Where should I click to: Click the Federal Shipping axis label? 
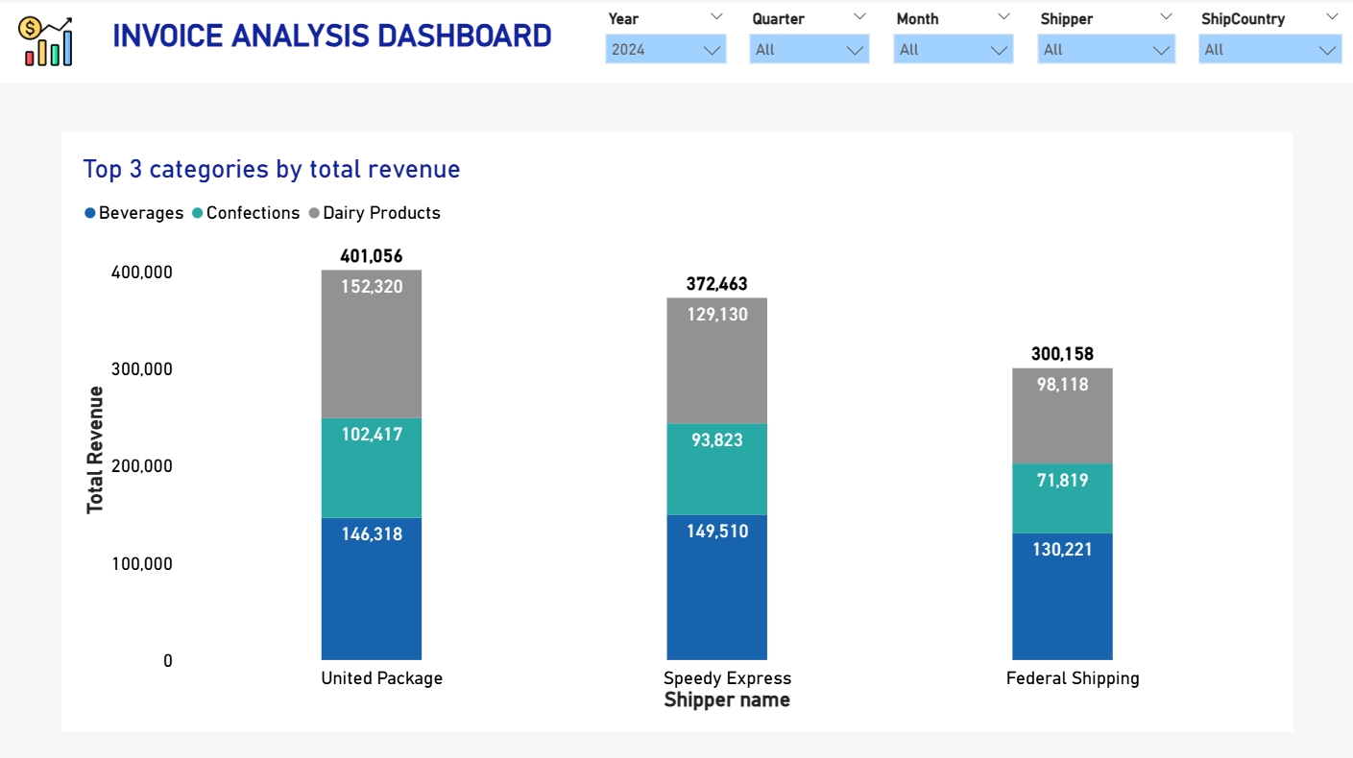coord(1073,678)
